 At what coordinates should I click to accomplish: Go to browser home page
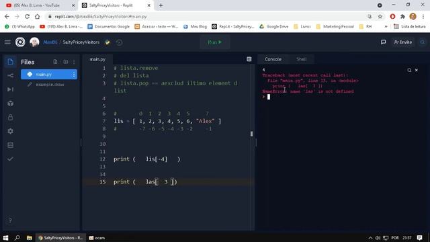click(38, 16)
